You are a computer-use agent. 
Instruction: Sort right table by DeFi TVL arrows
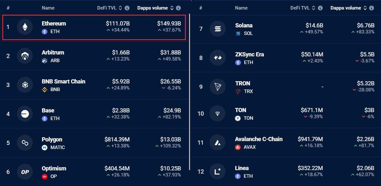pos(313,8)
